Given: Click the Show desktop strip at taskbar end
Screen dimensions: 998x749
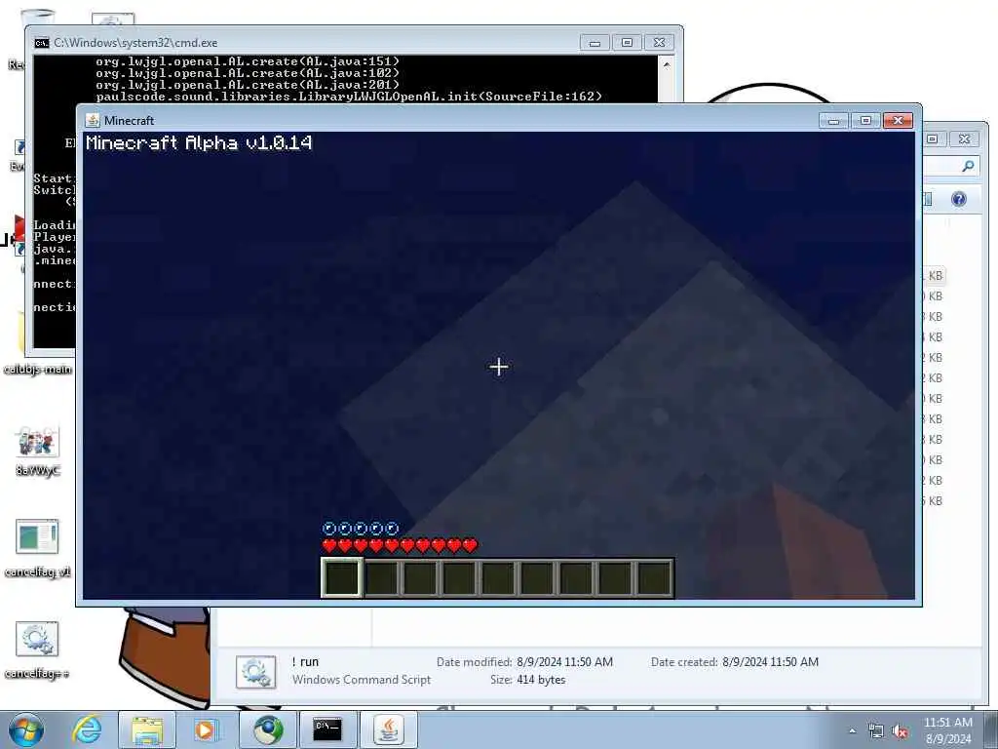Looking at the screenshot, I should (991, 729).
